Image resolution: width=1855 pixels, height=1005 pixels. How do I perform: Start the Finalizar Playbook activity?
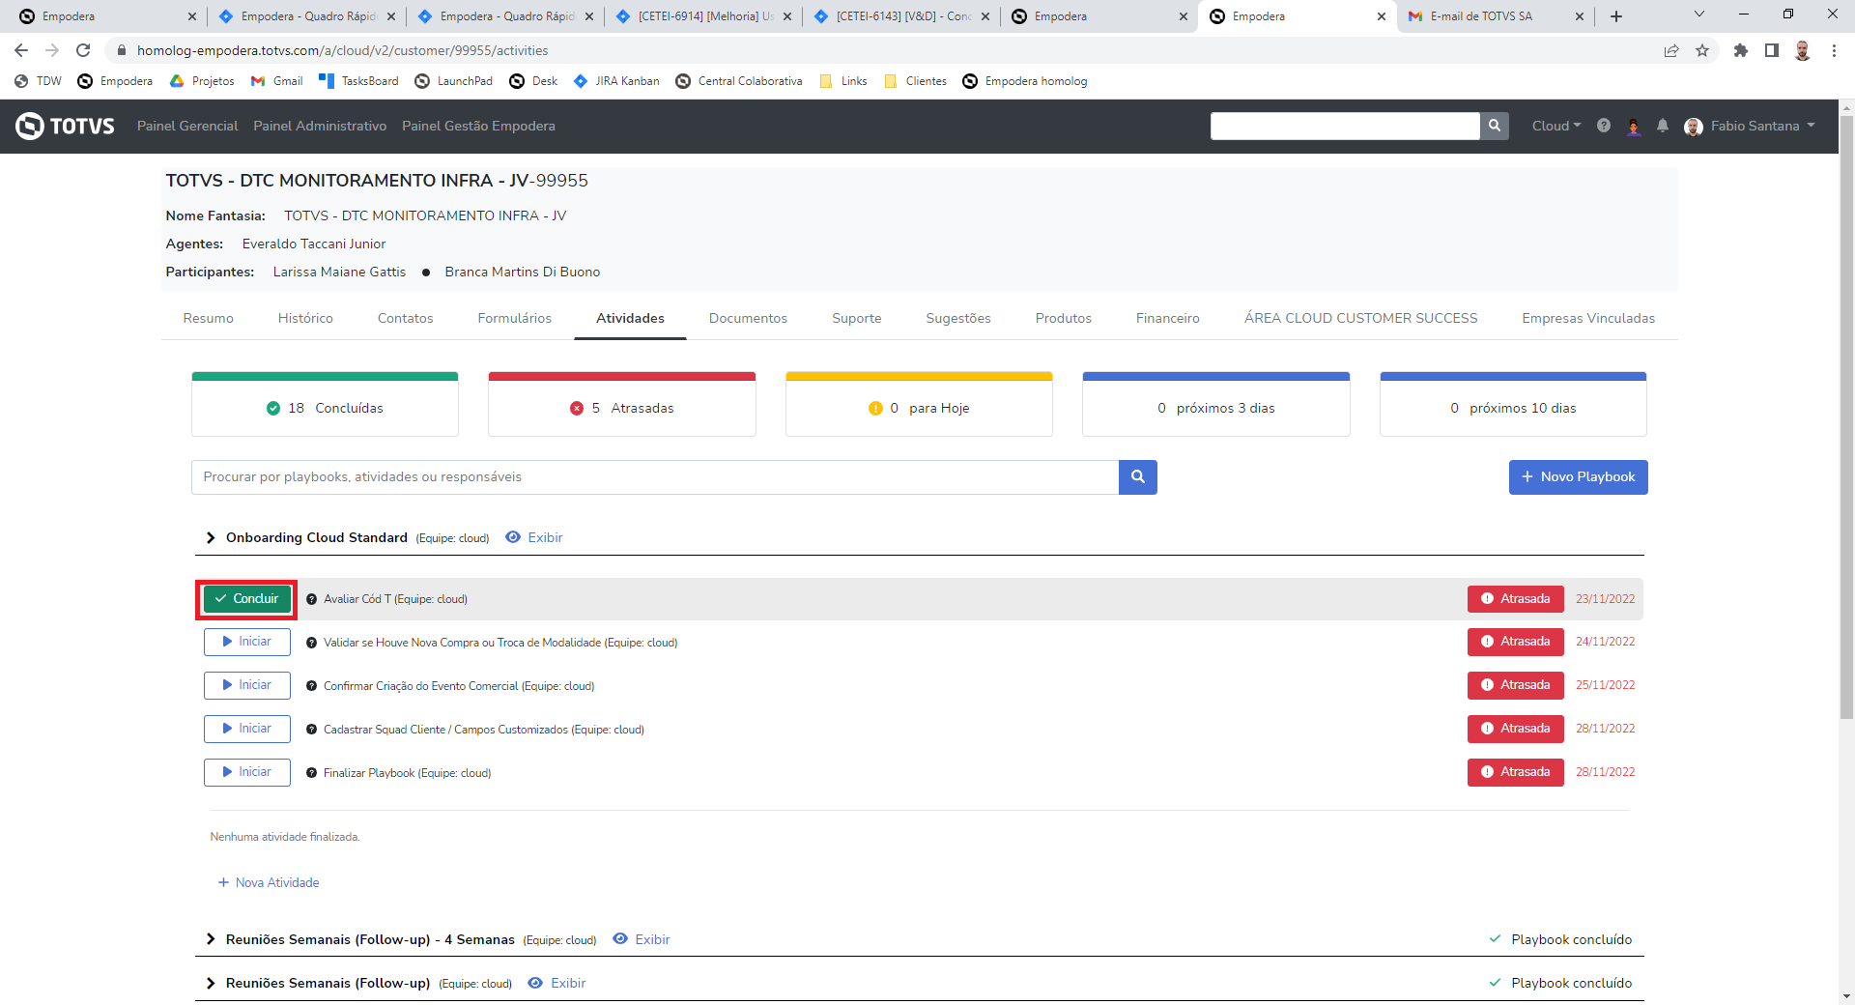tap(247, 772)
